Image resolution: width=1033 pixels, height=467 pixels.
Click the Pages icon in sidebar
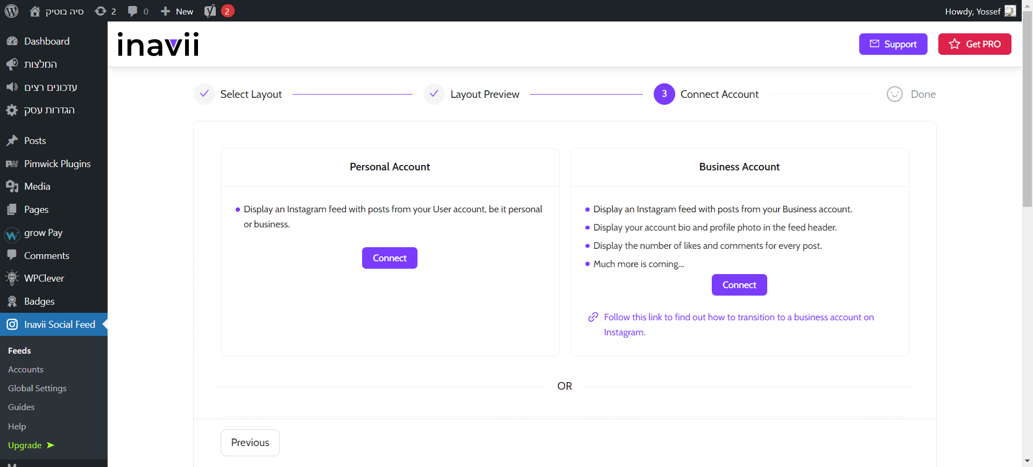(12, 210)
